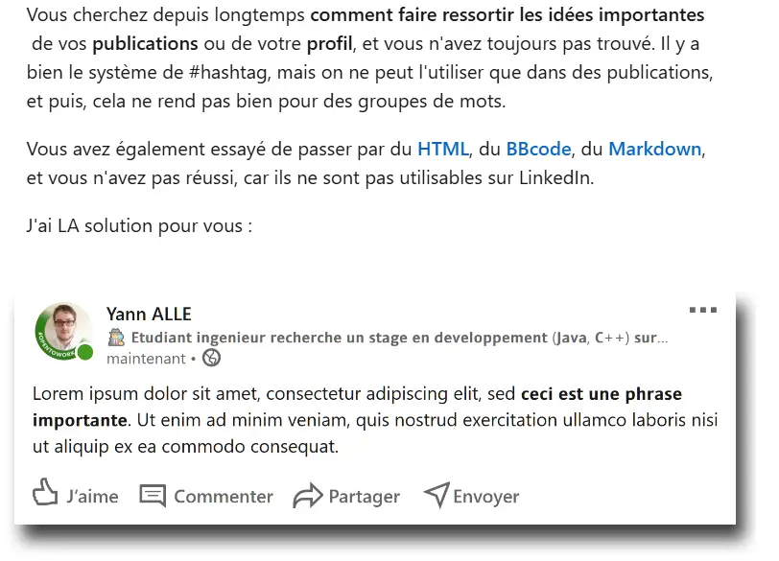Click the globe visibility icon beside maintenant

211,359
